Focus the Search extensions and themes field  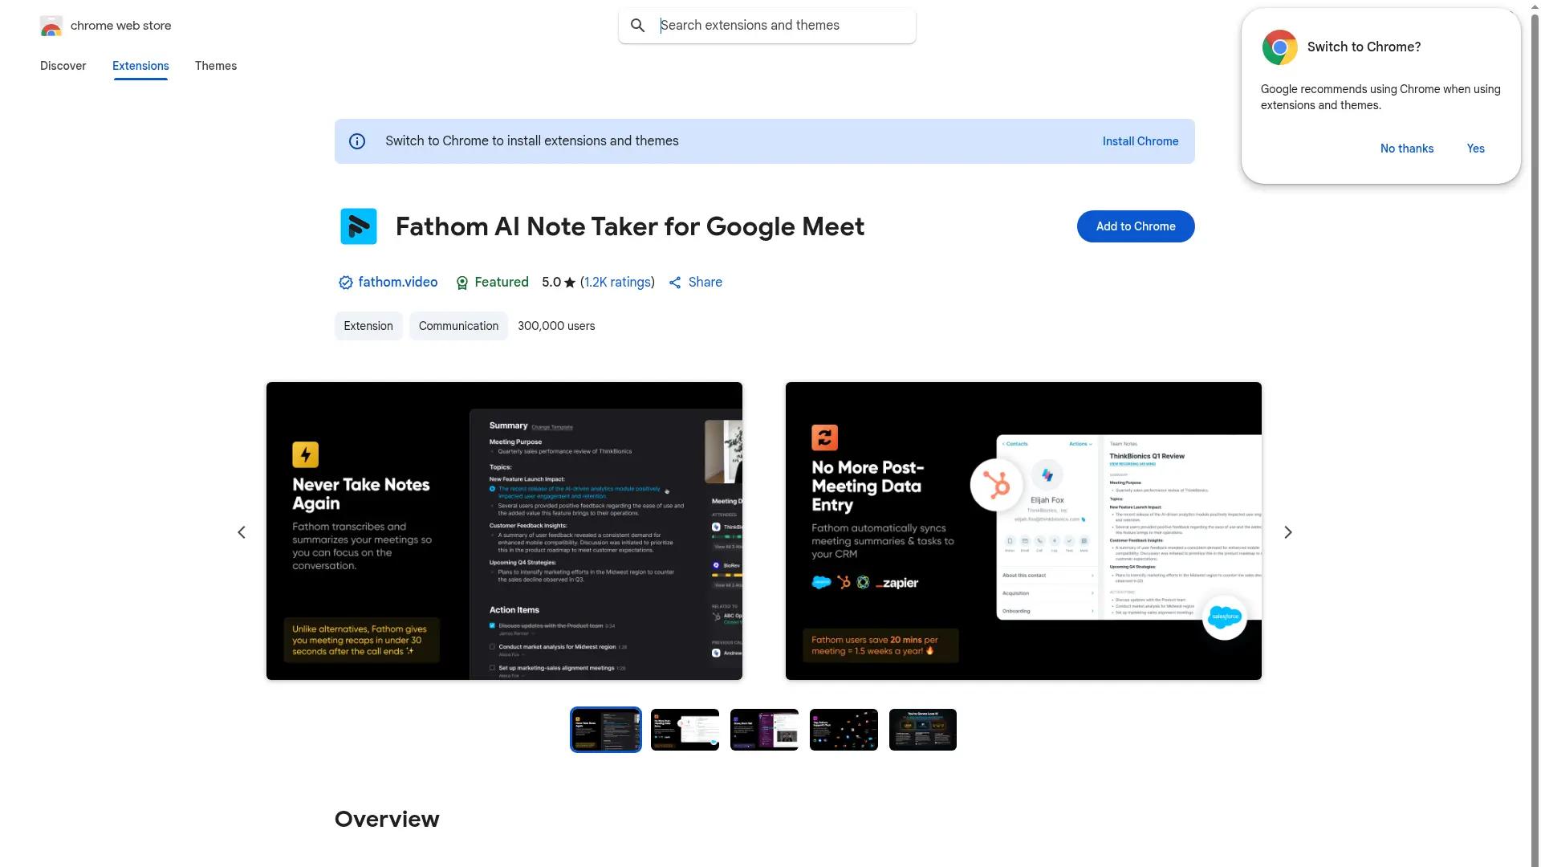(x=767, y=26)
